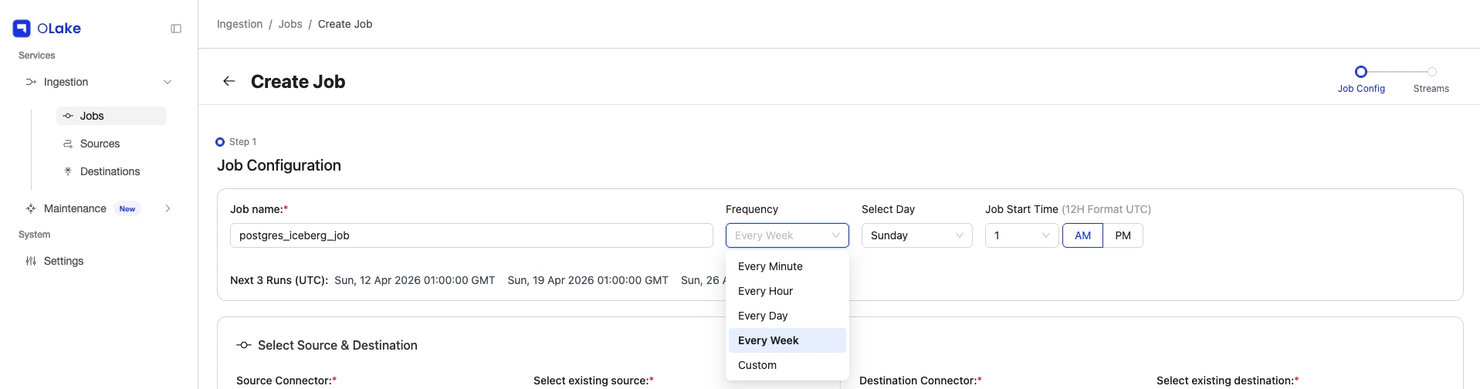Click the Destination Connector label
This screenshot has width=1480, height=389.
920,381
